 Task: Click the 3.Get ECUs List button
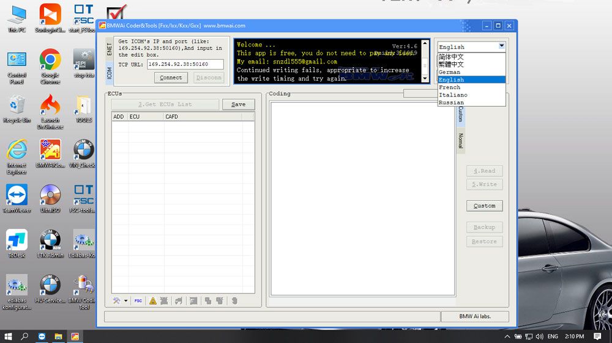tap(165, 104)
